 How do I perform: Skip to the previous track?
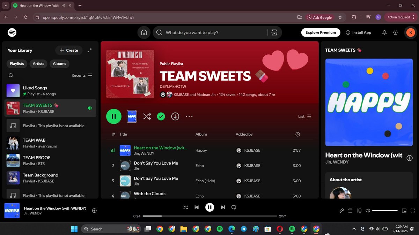[x=197, y=207]
